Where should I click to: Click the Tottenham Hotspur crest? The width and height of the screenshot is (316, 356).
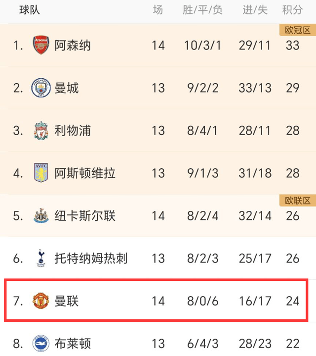click(x=41, y=258)
